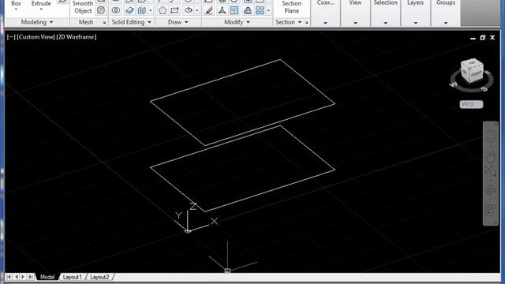This screenshot has height=284, width=505.
Task: Open the collapsed View panel
Action: 355,13
